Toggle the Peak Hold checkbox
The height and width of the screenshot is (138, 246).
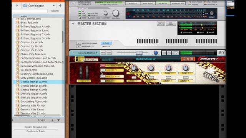(90, 18)
